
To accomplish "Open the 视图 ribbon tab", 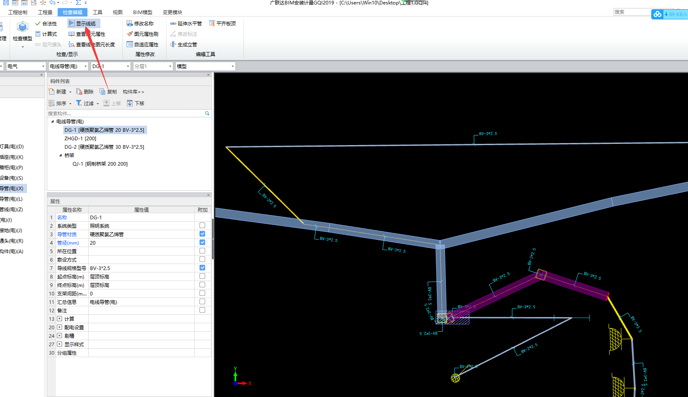I will tap(118, 12).
